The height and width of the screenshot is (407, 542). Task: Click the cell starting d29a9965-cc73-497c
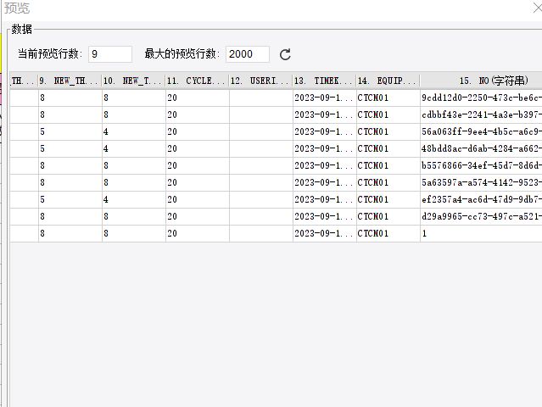pyautogui.click(x=481, y=216)
